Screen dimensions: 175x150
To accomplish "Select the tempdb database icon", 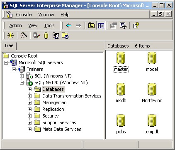I will point(152,120).
